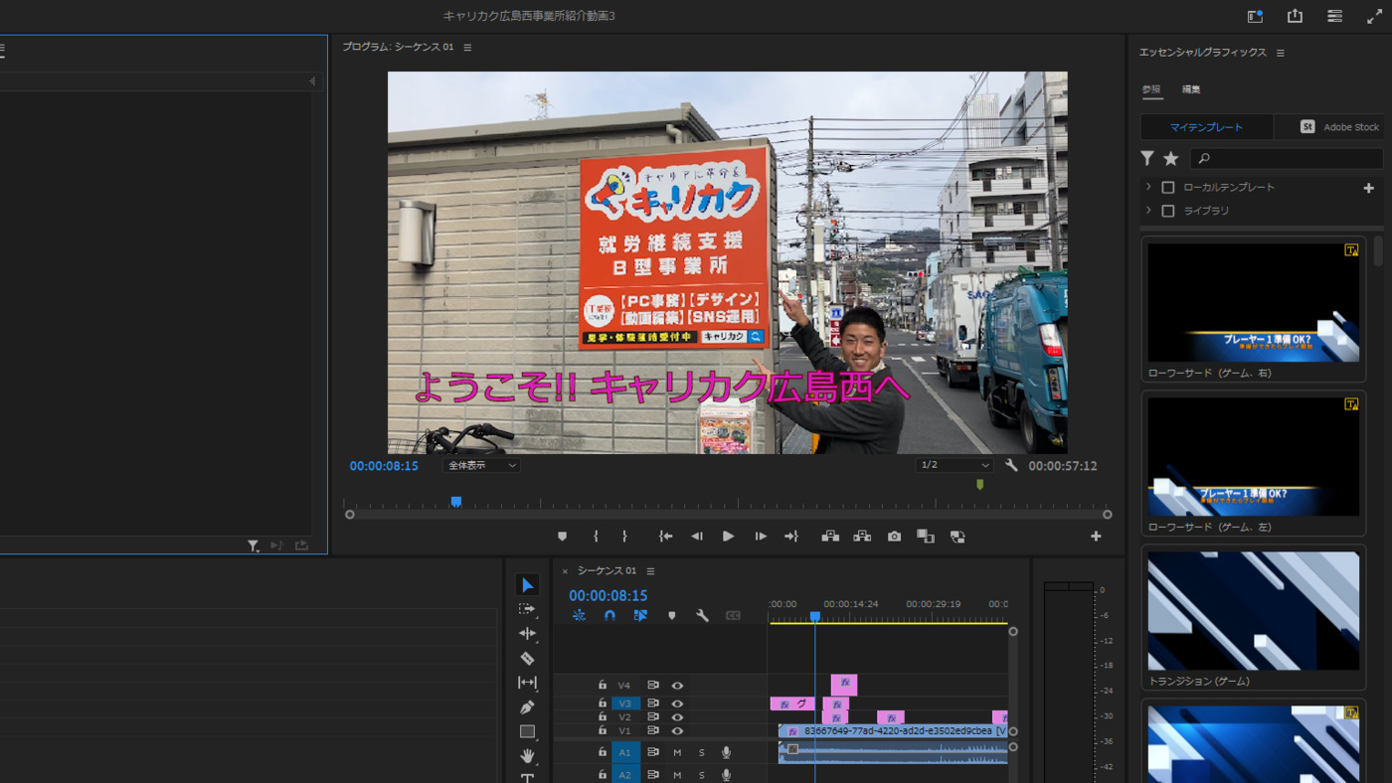
Task: Click the captions CC track button
Action: point(733,616)
